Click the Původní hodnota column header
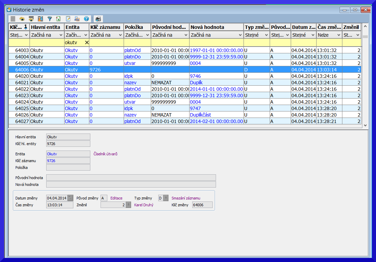376x262 pixels. pos(169,27)
